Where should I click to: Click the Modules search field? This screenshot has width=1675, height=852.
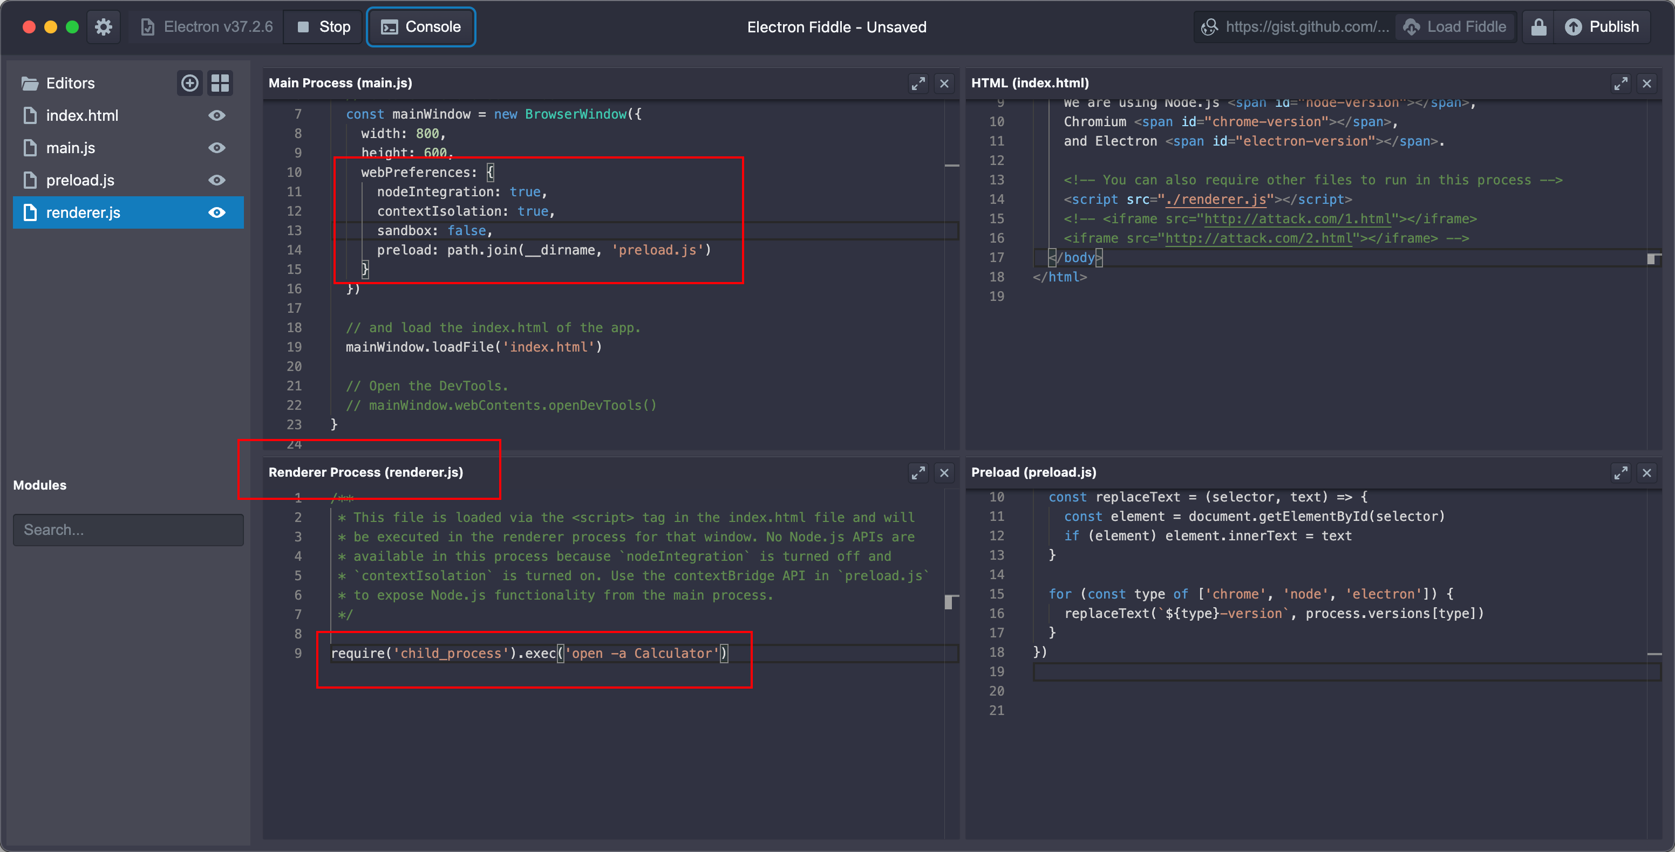click(128, 530)
